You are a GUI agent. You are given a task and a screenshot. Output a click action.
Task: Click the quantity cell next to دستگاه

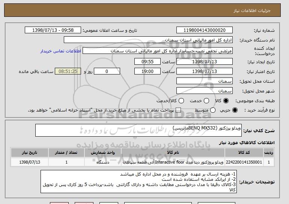(66, 162)
